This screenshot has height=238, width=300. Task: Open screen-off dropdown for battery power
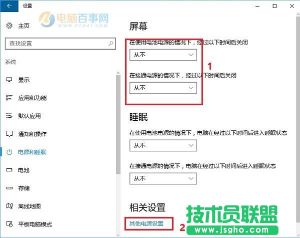(162, 54)
